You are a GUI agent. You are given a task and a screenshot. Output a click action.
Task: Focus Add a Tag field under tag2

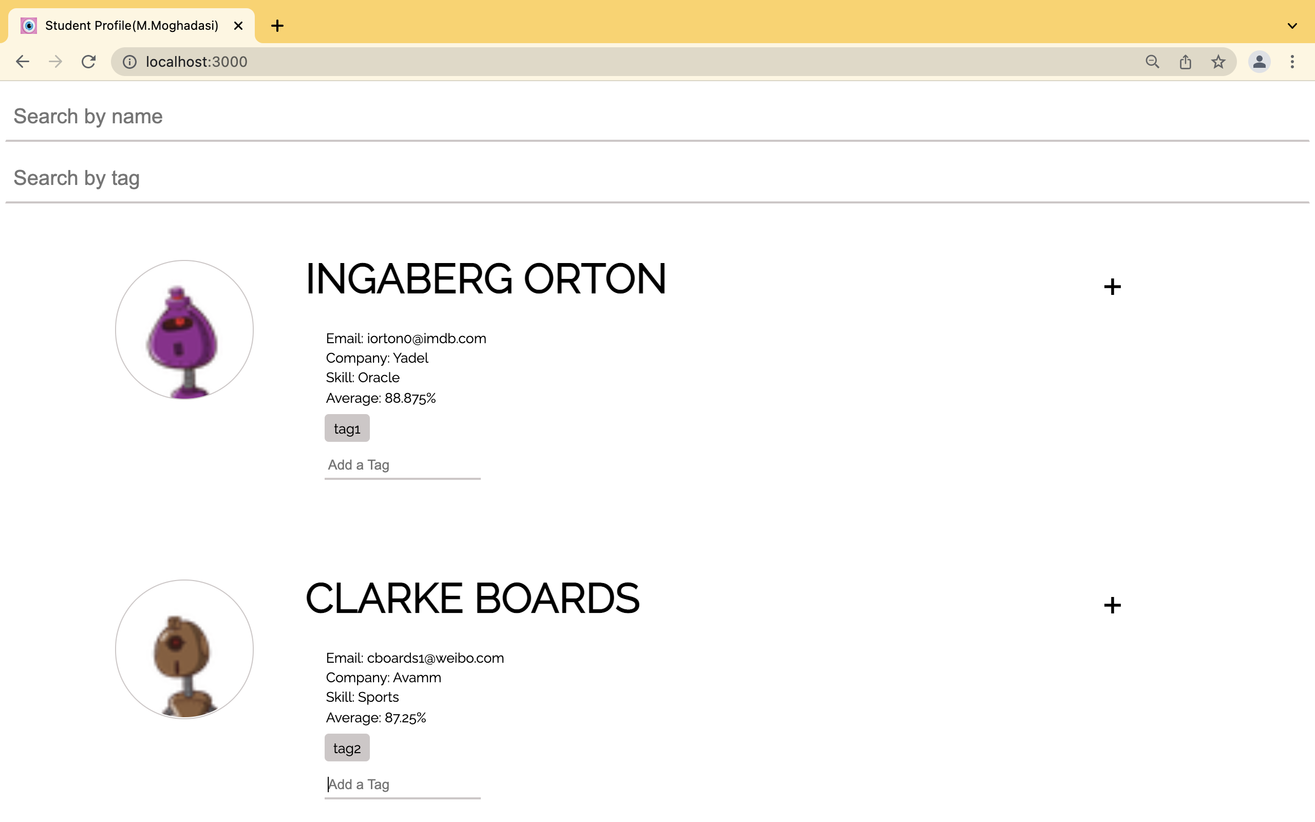tap(402, 785)
